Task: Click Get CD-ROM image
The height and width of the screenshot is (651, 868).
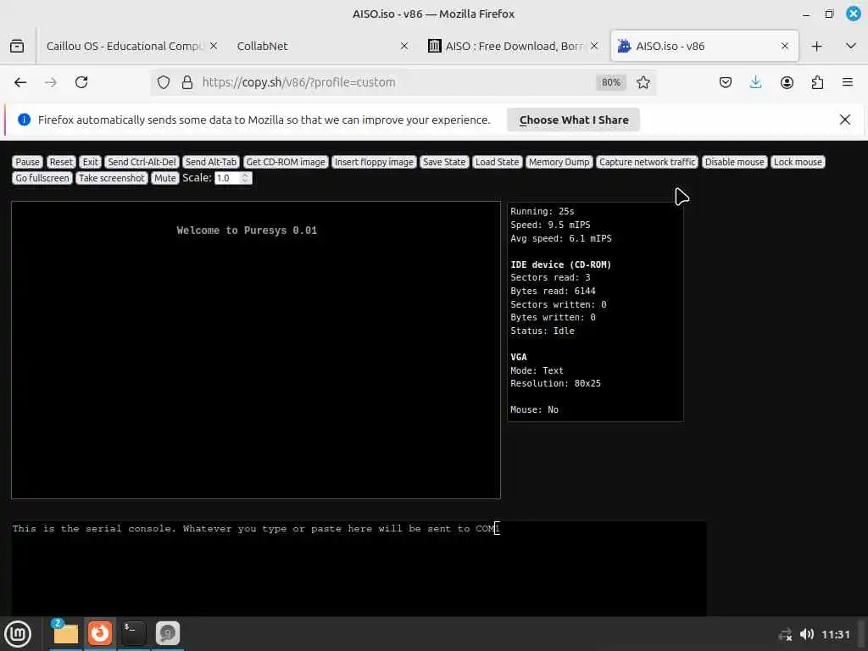Action: 286,162
